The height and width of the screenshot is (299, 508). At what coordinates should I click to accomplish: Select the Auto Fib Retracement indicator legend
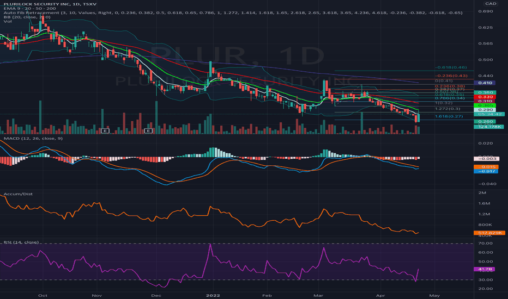[233, 13]
